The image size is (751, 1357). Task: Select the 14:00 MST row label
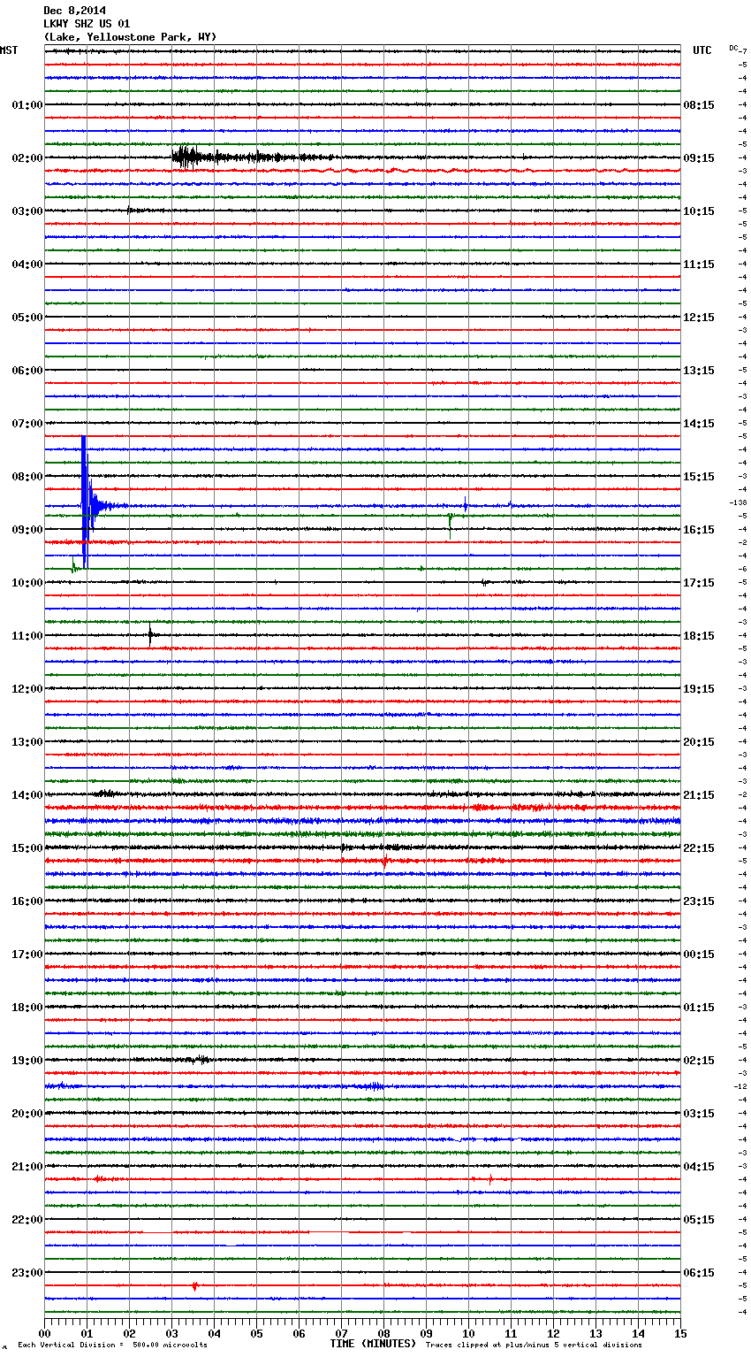coord(27,795)
